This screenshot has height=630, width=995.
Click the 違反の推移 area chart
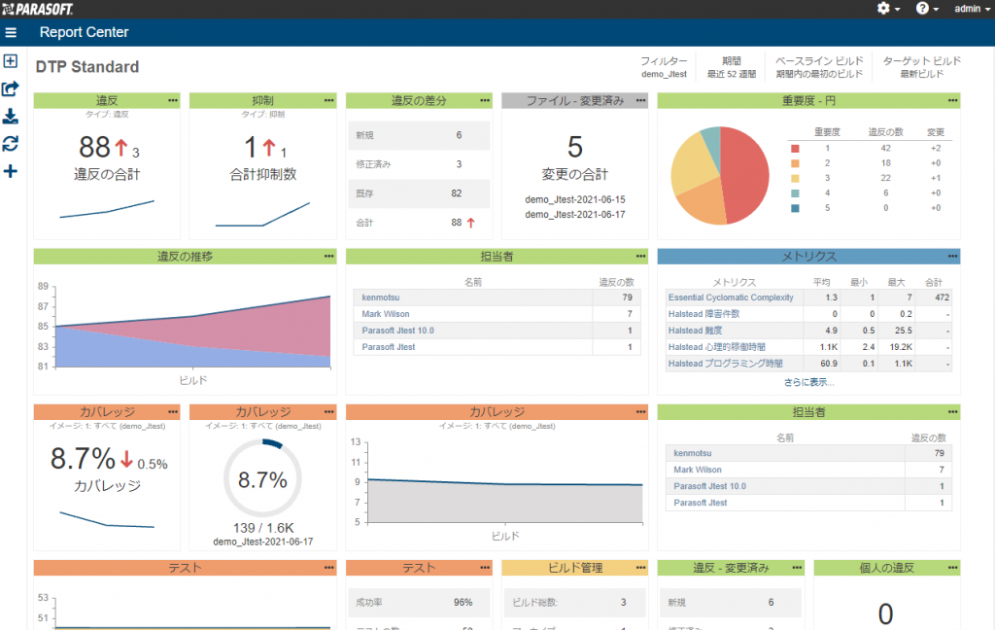coord(193,332)
